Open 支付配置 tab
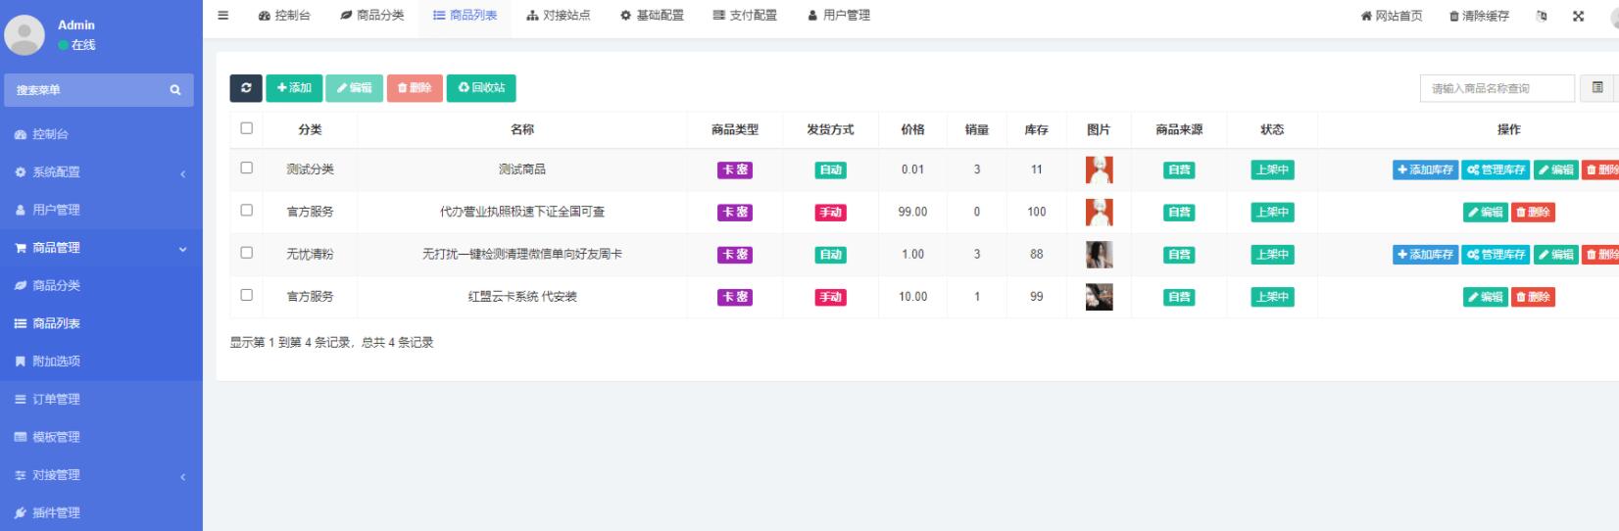Image resolution: width=1619 pixels, height=531 pixels. (x=745, y=16)
